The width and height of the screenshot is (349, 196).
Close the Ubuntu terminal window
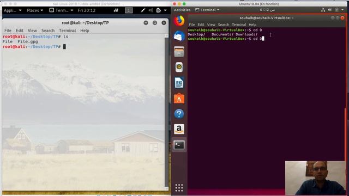(x=342, y=18)
